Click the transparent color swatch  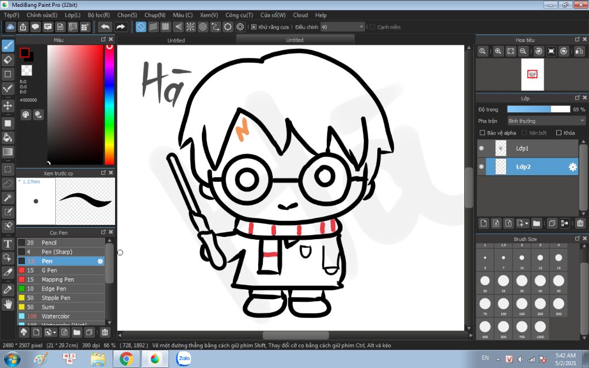tap(26, 70)
